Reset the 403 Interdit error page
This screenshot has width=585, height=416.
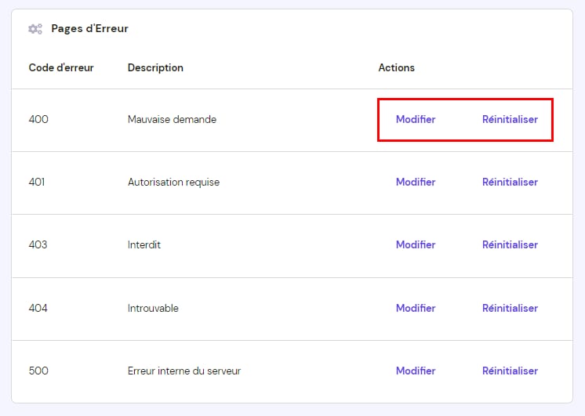[510, 245]
